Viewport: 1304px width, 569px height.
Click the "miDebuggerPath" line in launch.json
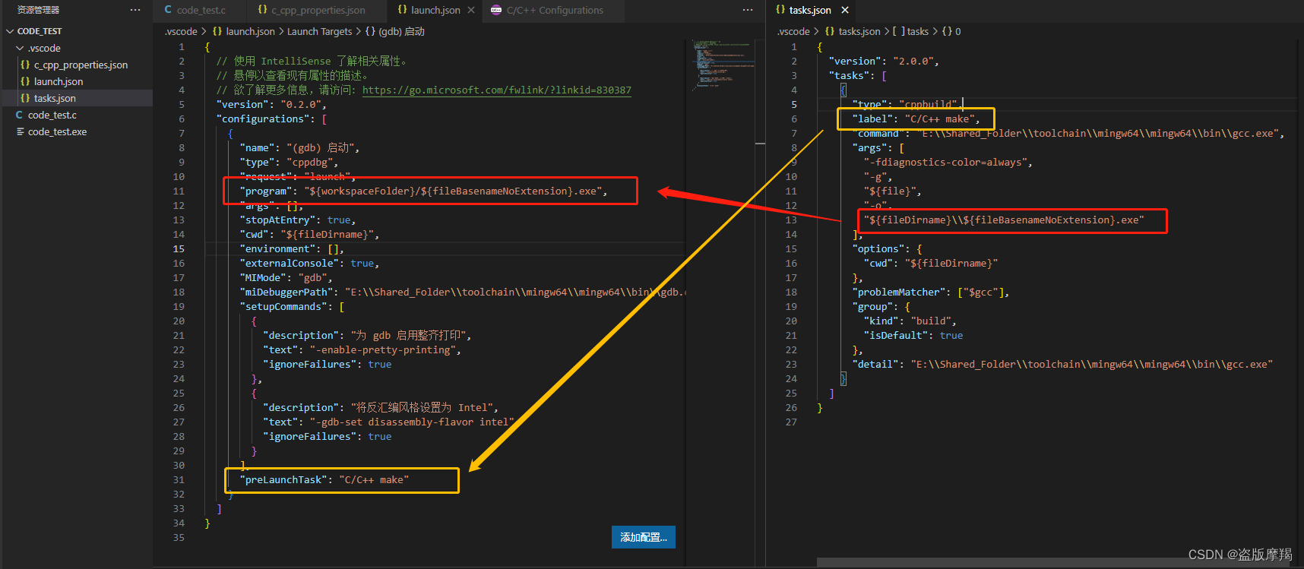coord(463,292)
